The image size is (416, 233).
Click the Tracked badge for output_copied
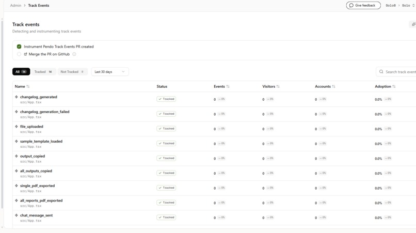tap(166, 158)
